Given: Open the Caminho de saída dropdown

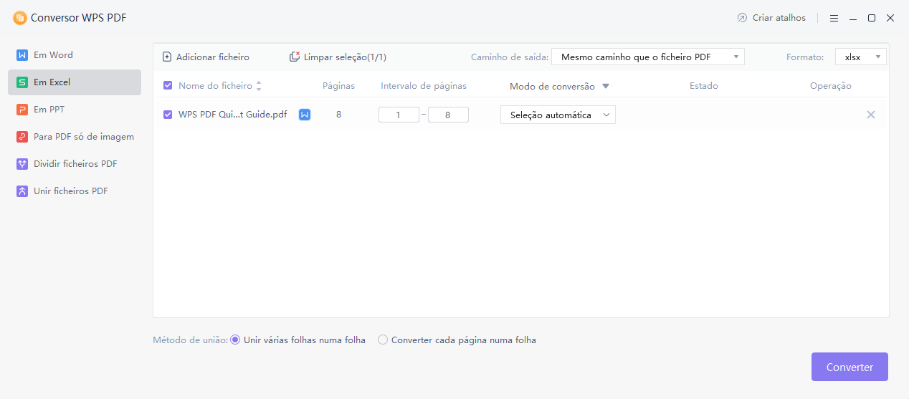Looking at the screenshot, I should [x=648, y=57].
